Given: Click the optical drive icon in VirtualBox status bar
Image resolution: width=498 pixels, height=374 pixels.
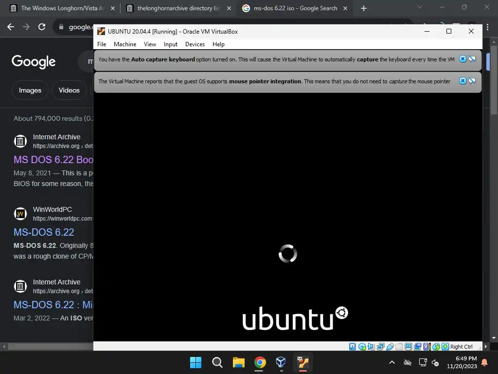Looking at the screenshot, I should [362, 347].
